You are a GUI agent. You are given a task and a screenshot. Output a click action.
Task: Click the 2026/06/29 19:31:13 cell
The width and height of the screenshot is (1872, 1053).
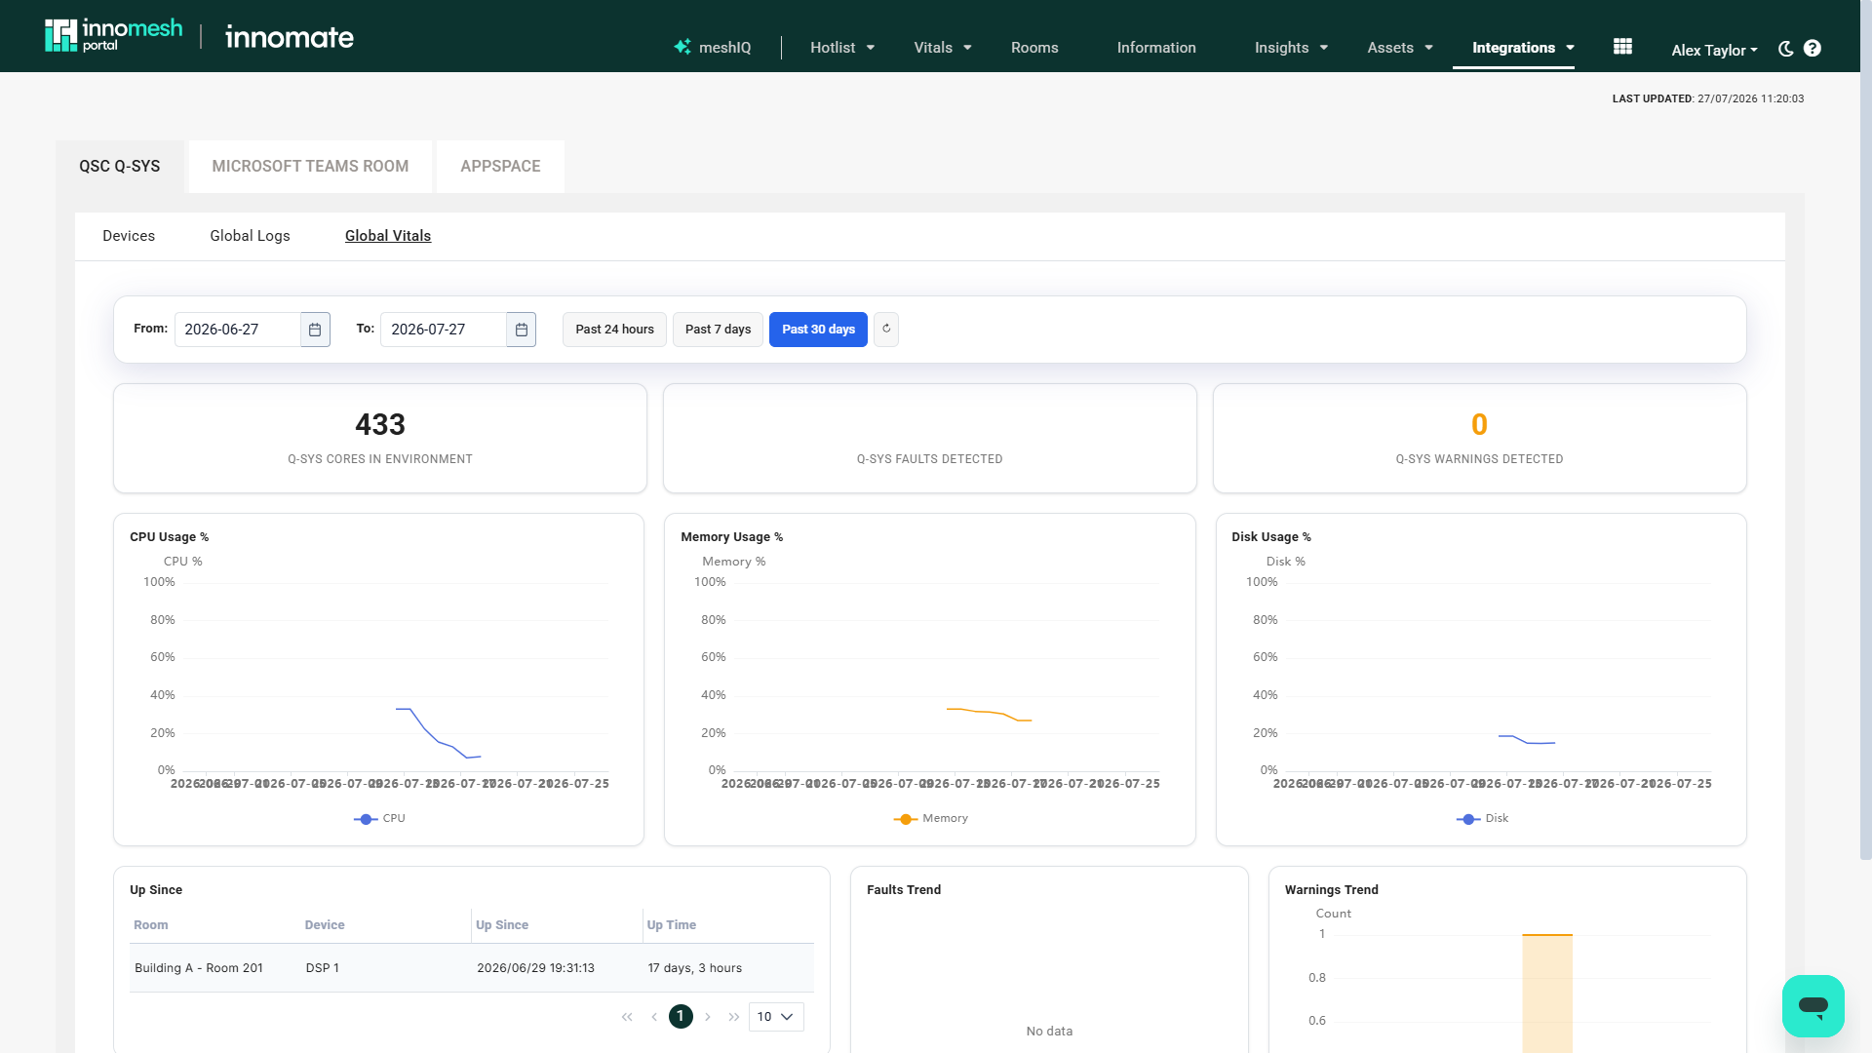(535, 968)
